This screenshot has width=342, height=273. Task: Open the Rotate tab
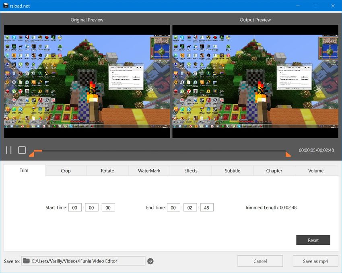click(107, 170)
